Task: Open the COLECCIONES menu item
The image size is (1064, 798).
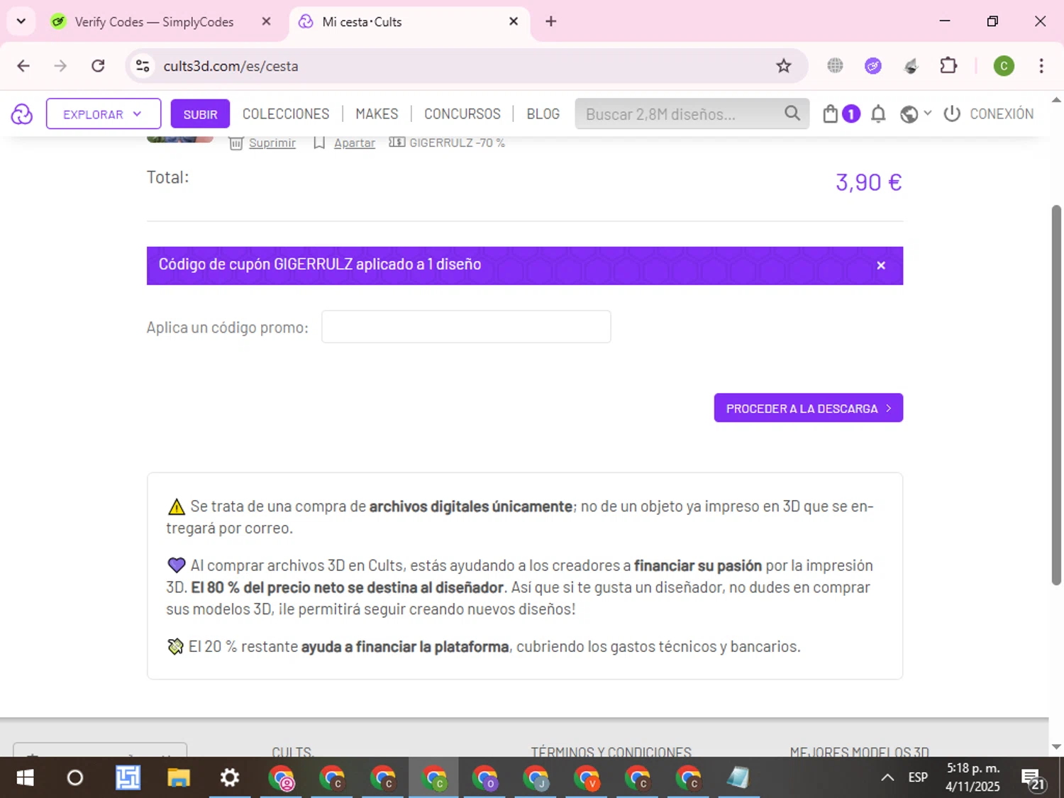Action: tap(286, 114)
